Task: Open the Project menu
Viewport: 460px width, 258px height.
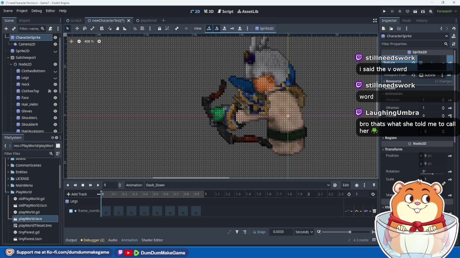Action: tap(22, 11)
